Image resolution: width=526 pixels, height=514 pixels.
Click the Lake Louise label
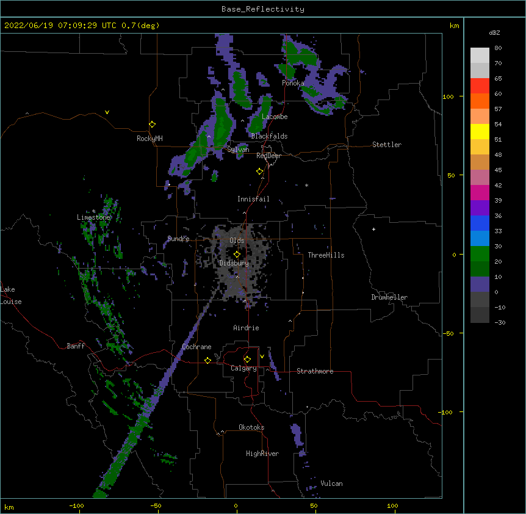[11, 295]
